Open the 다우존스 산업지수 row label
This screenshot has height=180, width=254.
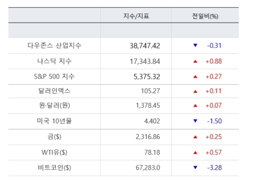(x=54, y=45)
